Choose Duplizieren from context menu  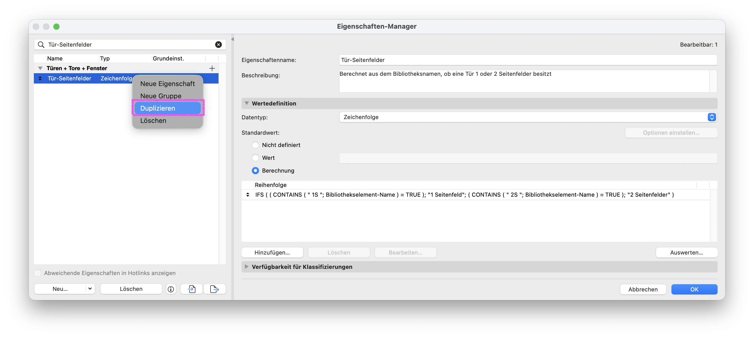(167, 108)
